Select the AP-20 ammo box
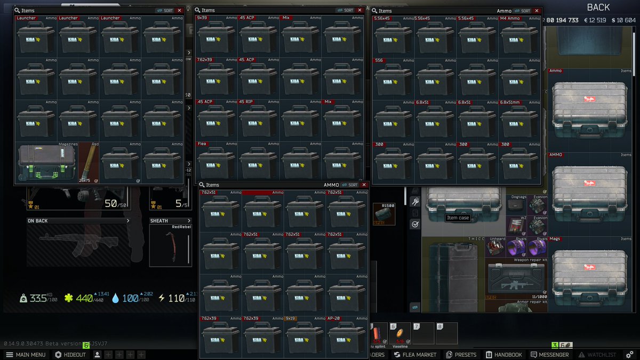This screenshot has height=360, width=640. point(347,337)
